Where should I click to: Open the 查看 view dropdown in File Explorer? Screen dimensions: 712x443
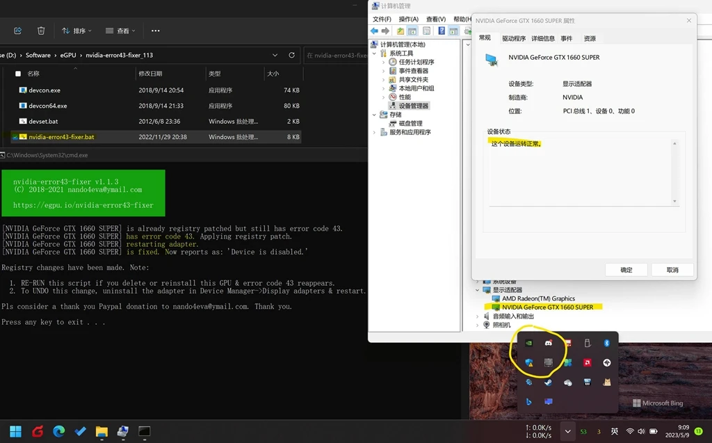(120, 31)
